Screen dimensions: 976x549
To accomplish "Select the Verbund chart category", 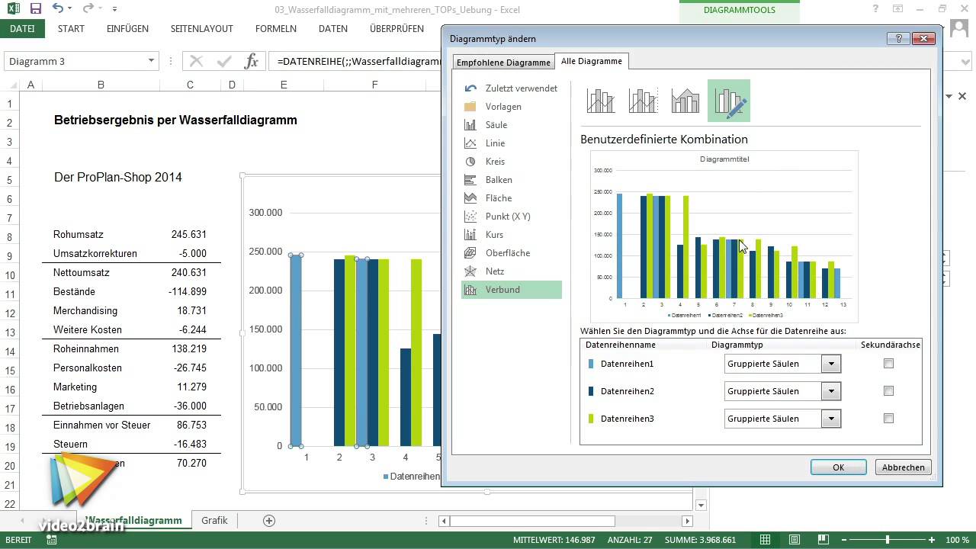I will (x=512, y=290).
